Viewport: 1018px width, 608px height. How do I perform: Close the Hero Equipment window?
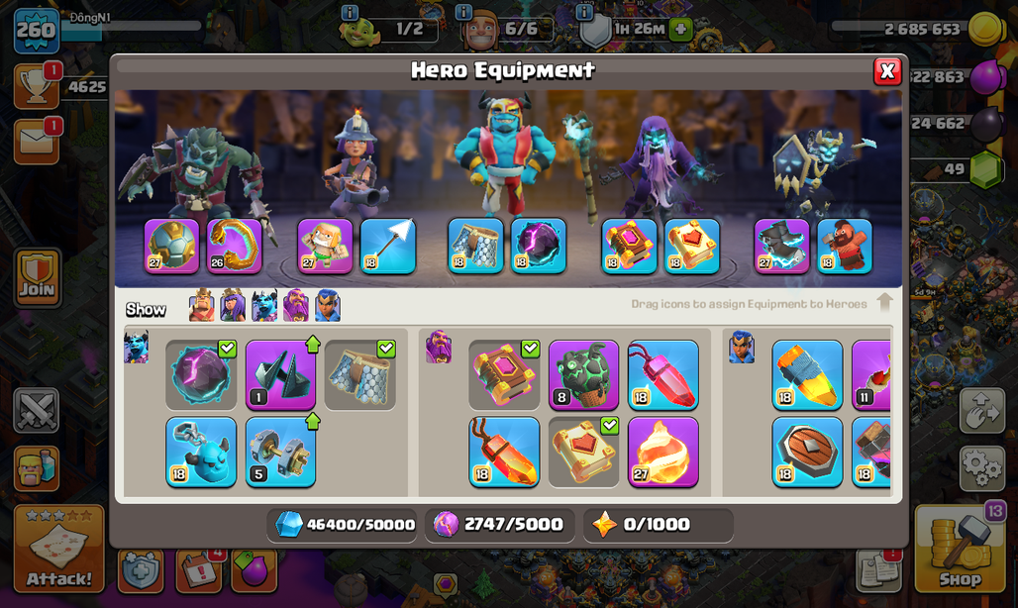pyautogui.click(x=887, y=70)
